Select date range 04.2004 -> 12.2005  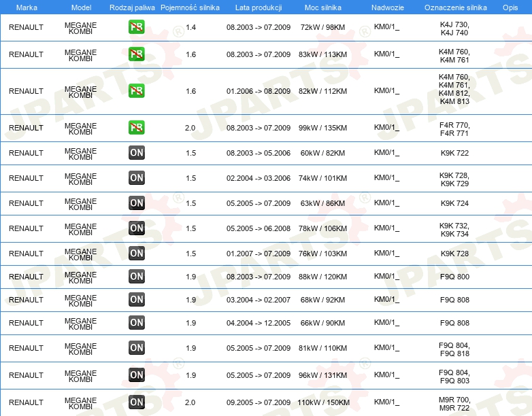click(259, 323)
